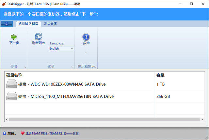
Task: Click the blue info icon beside 准备
Action: [4, 133]
